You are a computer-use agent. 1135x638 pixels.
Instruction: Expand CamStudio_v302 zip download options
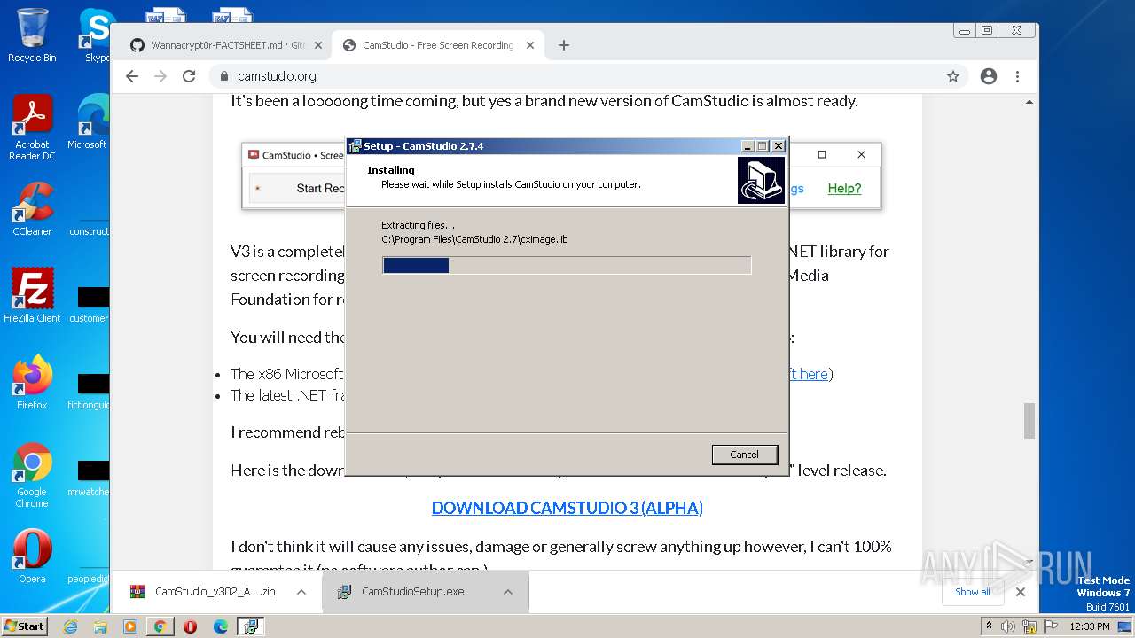[301, 592]
